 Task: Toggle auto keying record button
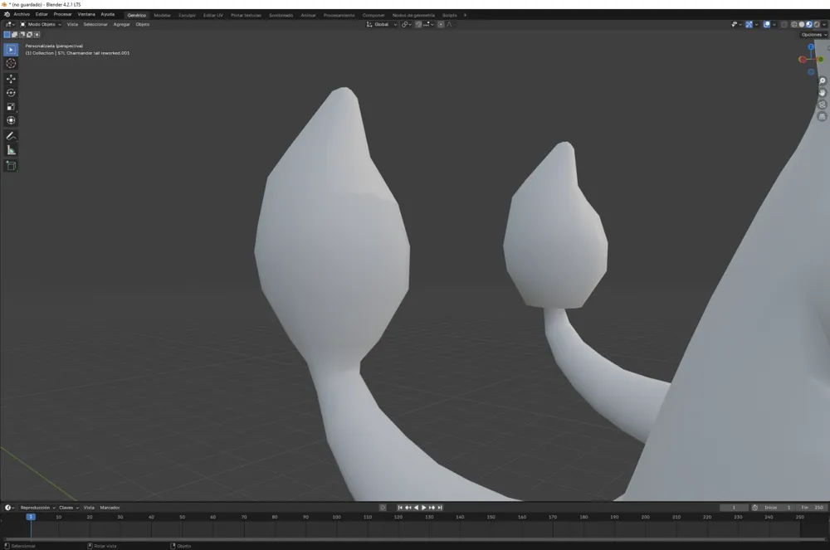[x=383, y=507]
